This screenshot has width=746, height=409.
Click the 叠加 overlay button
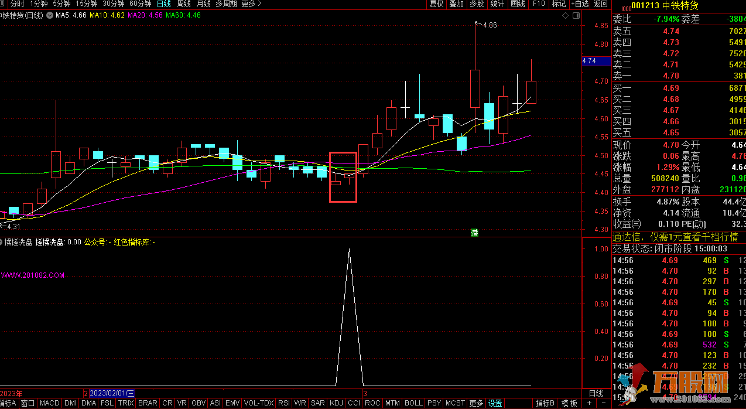457,4
